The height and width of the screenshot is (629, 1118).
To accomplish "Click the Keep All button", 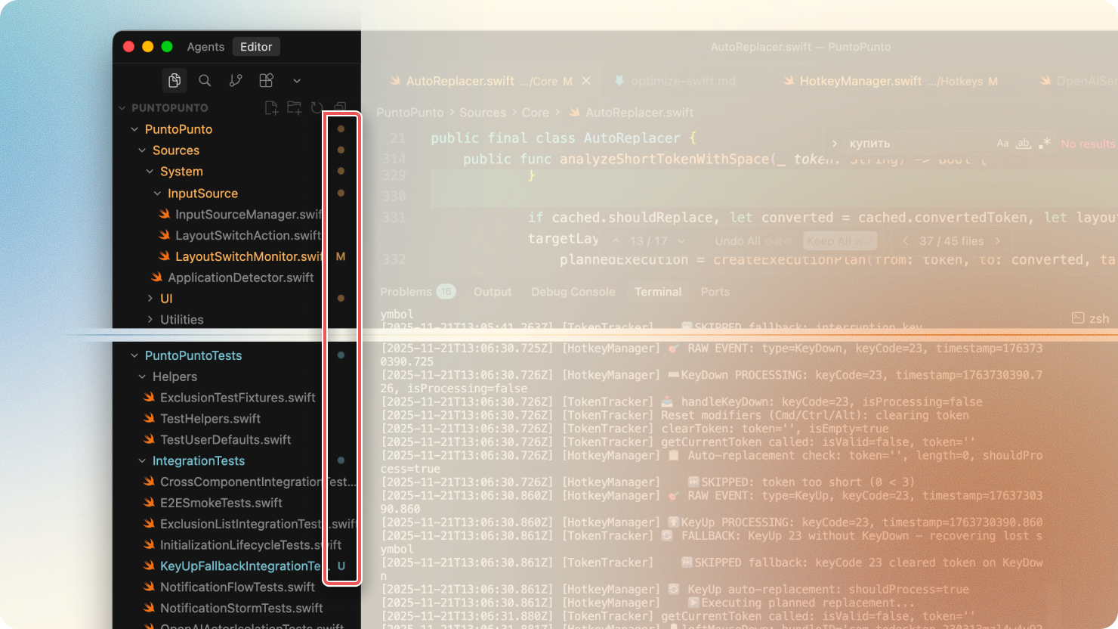I will pos(840,241).
